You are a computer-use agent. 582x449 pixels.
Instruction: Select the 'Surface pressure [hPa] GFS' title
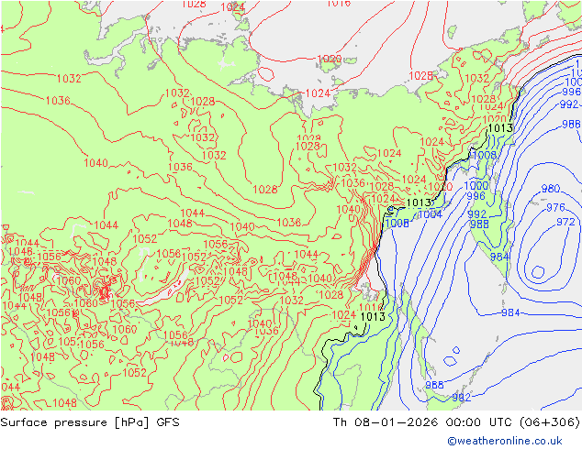pyautogui.click(x=90, y=422)
